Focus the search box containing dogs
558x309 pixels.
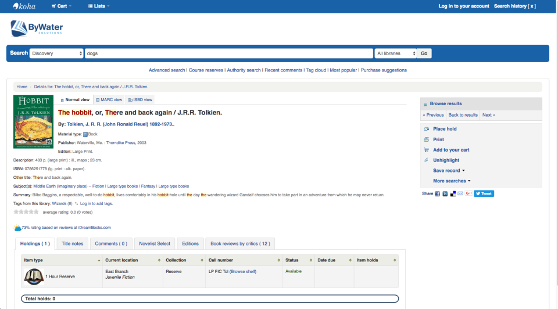pyautogui.click(x=229, y=53)
